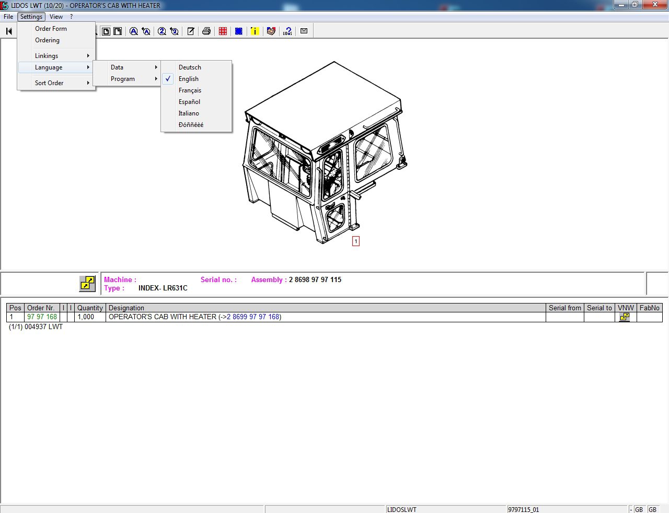669x513 pixels.
Task: Open LIDOS help via the question mark icon
Action: pos(287,31)
